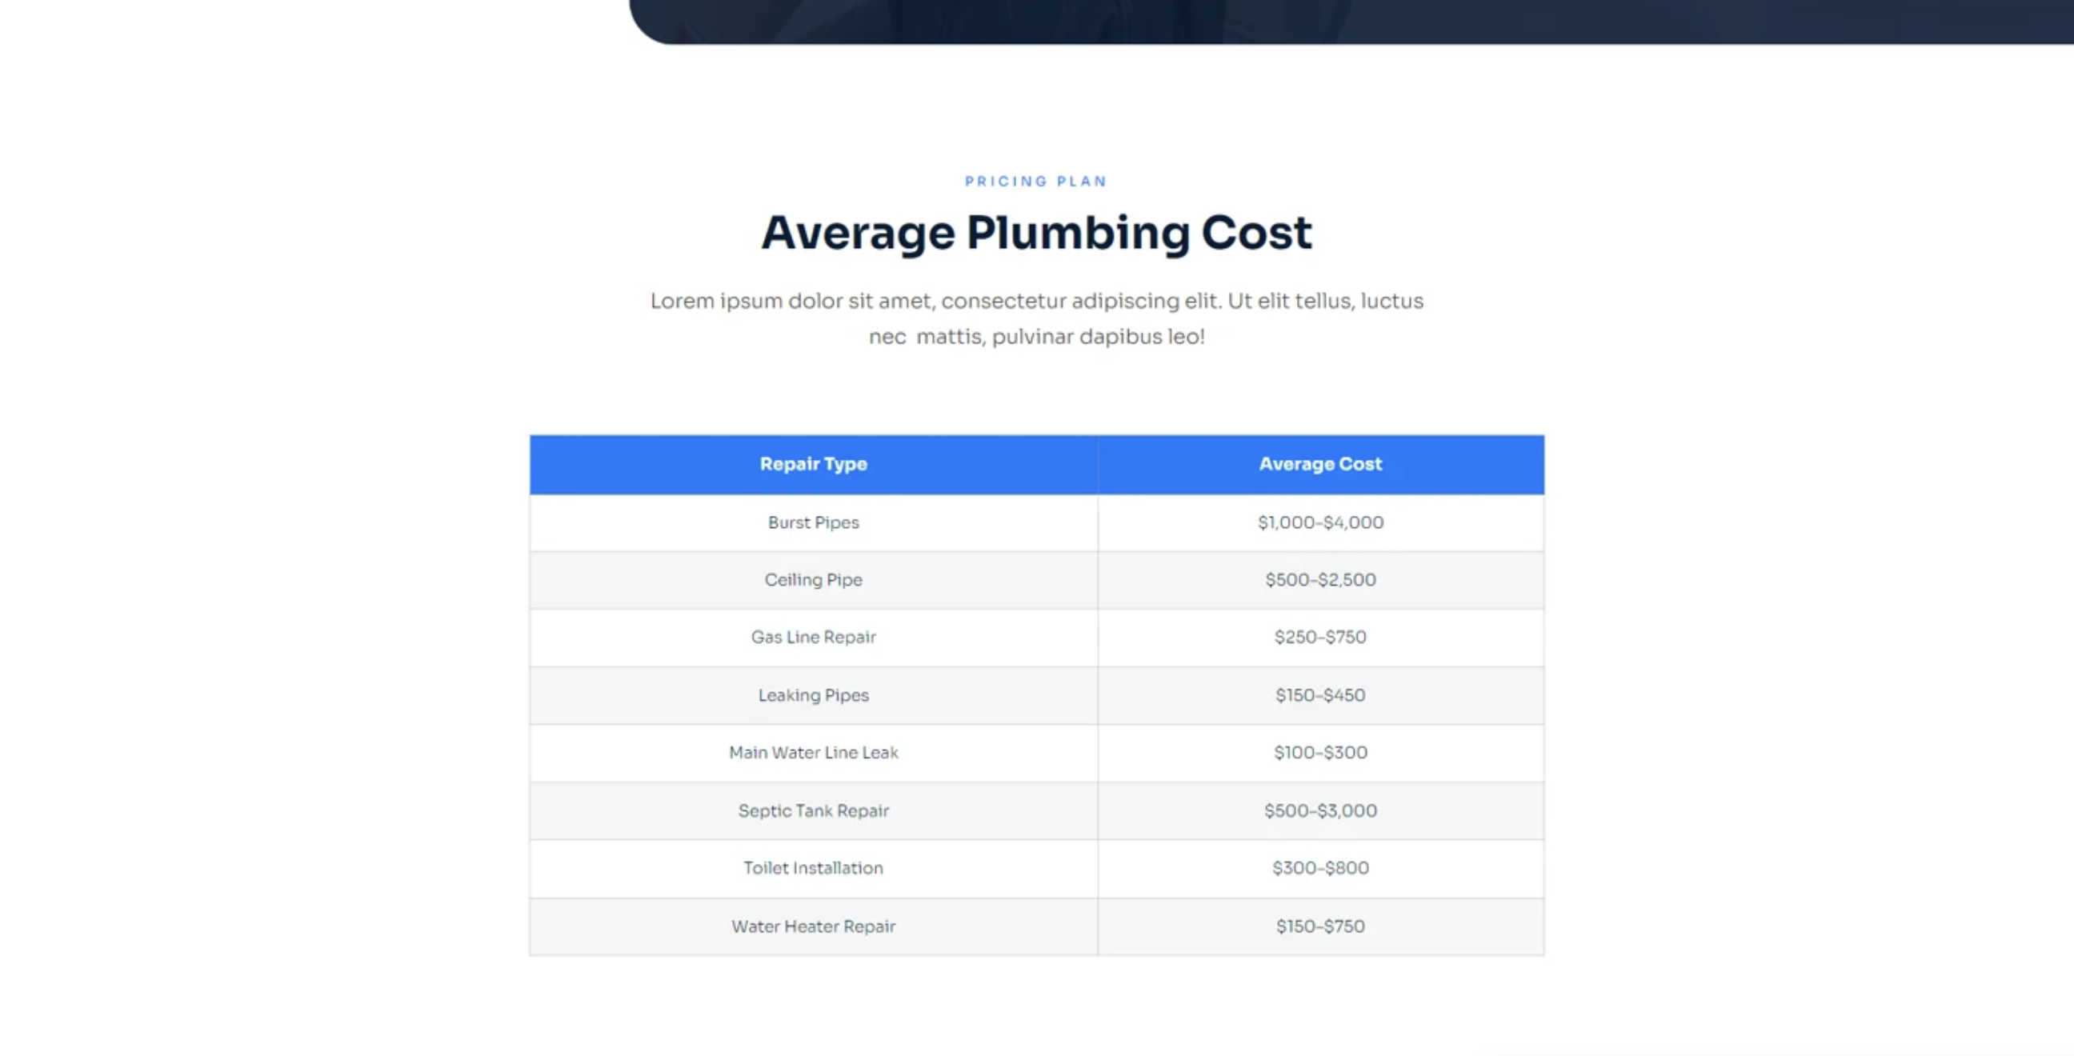Click the "Main Water Line Leak" cell

pyautogui.click(x=813, y=753)
